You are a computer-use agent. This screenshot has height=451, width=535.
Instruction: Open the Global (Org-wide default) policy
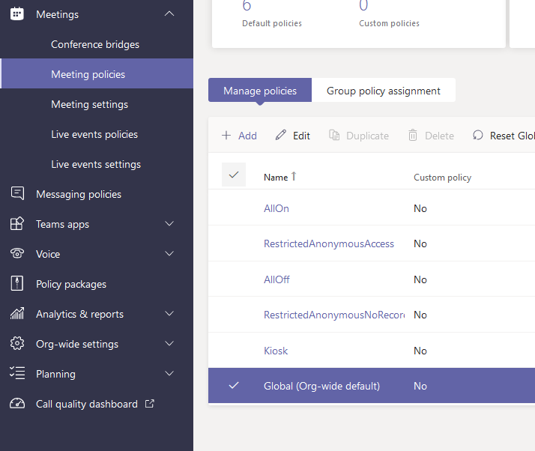point(321,386)
